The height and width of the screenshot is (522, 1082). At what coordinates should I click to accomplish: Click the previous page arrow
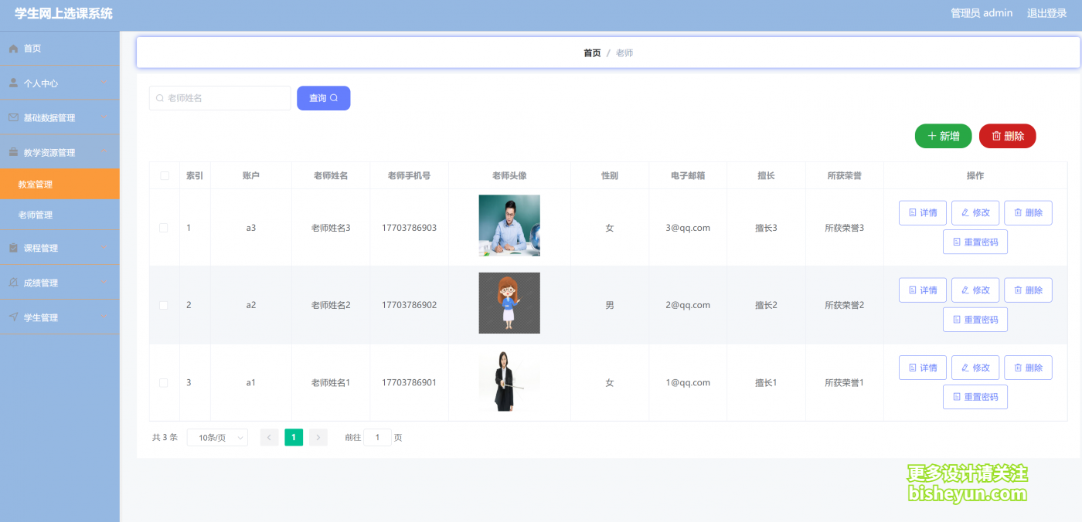[x=269, y=437]
